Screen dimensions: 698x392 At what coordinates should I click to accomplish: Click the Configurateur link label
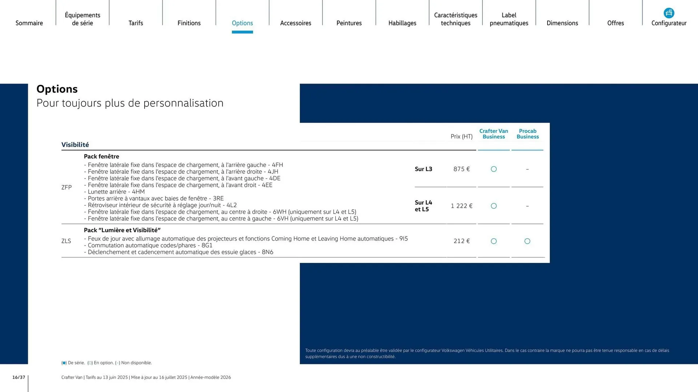[669, 23]
